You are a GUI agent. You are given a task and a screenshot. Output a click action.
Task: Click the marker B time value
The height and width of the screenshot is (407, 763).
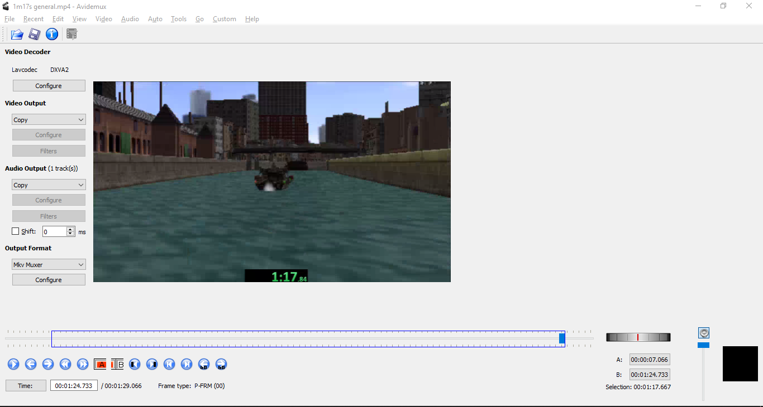pyautogui.click(x=650, y=375)
